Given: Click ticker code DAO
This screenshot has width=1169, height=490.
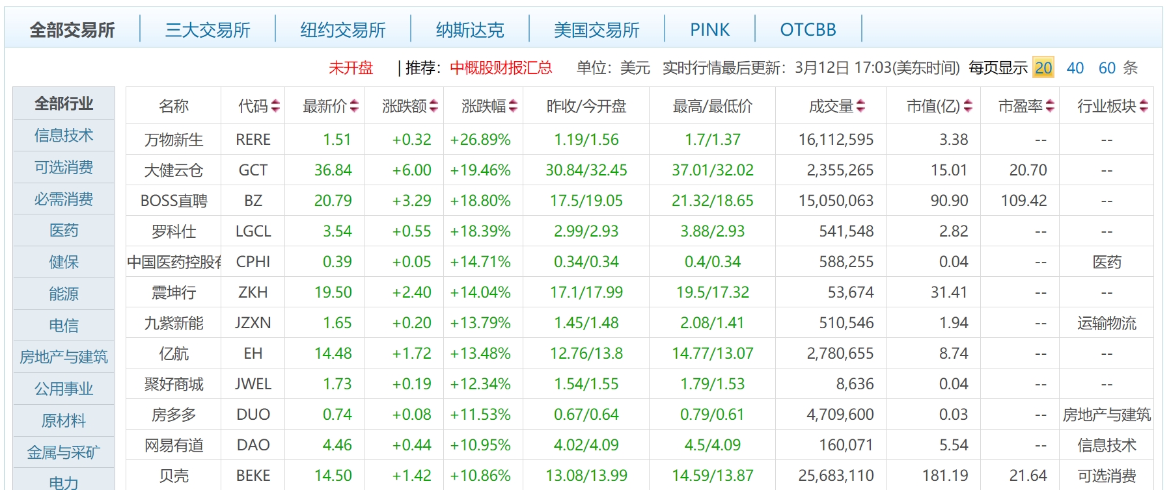Looking at the screenshot, I should (253, 445).
